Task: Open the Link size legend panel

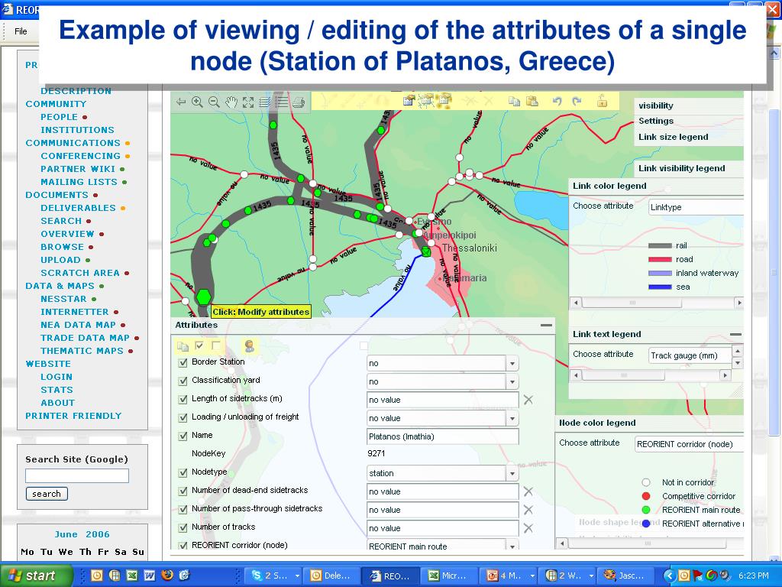Action: [673, 137]
